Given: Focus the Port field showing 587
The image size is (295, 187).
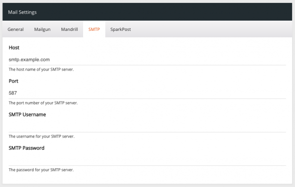Looking at the screenshot, I should click(x=147, y=93).
